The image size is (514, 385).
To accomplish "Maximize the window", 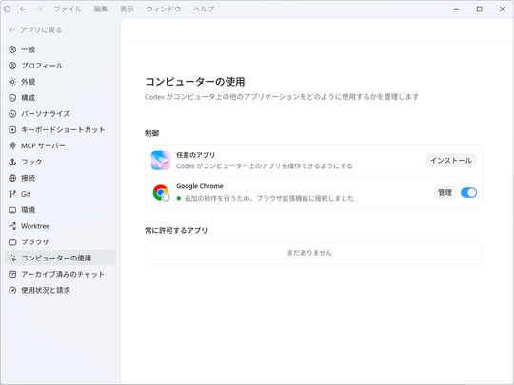I will 479,9.
